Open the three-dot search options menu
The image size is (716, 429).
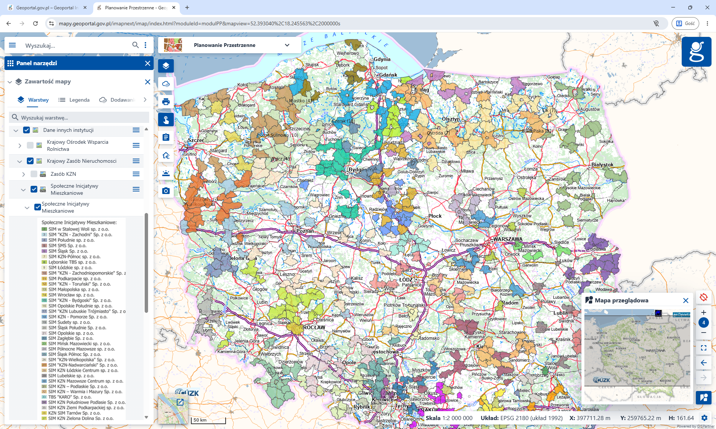pos(145,45)
